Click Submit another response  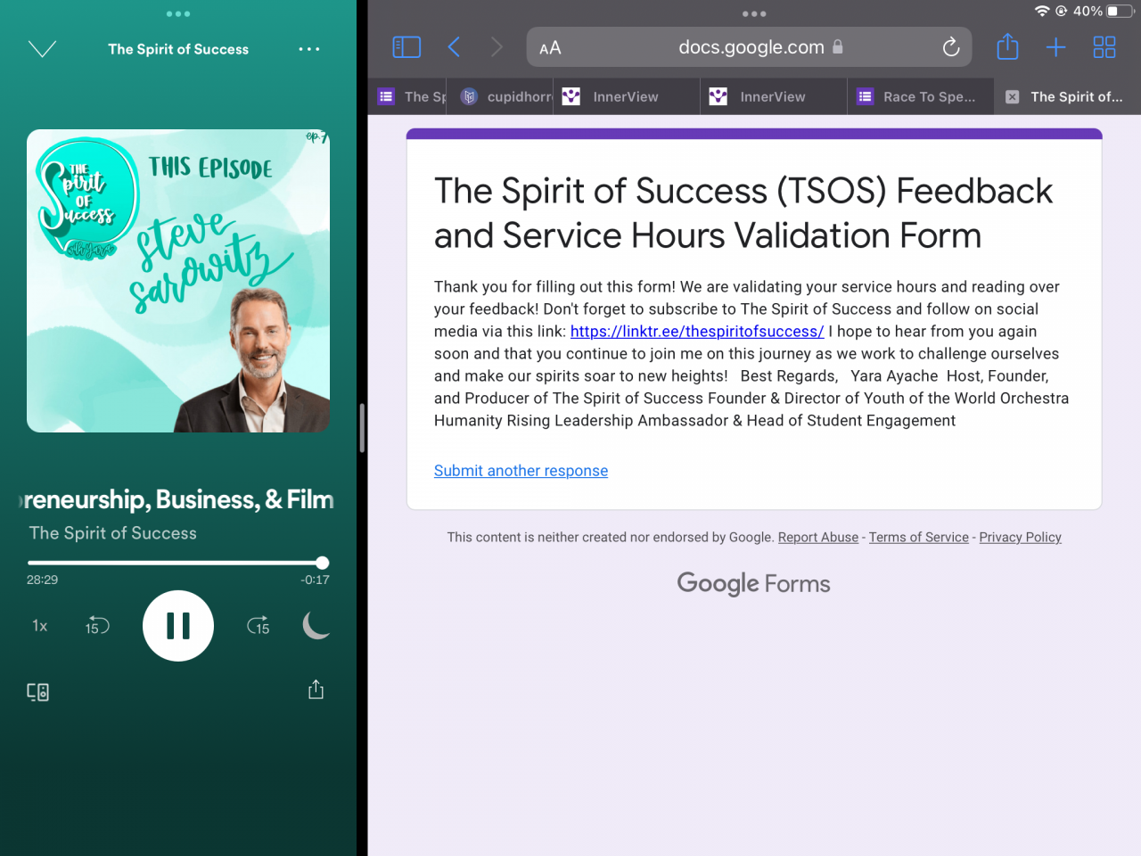pyautogui.click(x=521, y=471)
